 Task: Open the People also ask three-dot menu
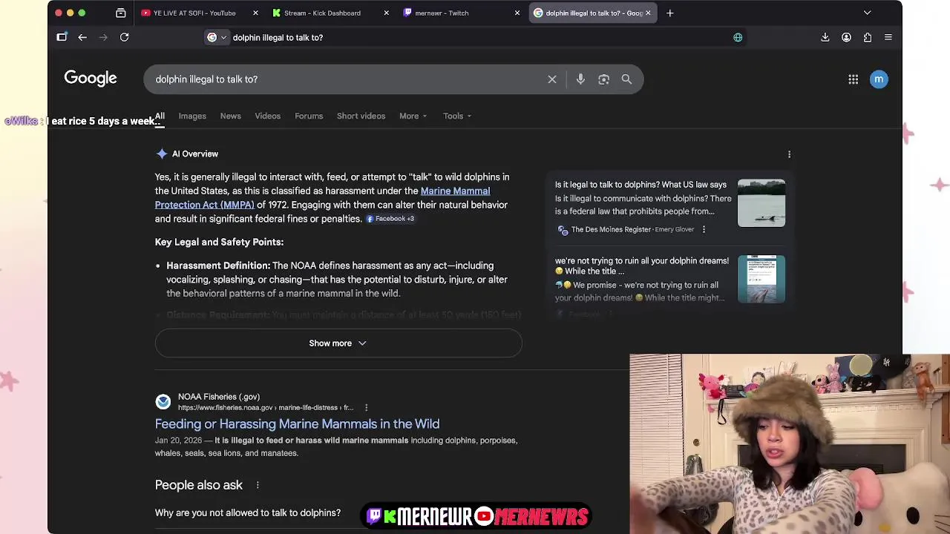[x=258, y=485]
